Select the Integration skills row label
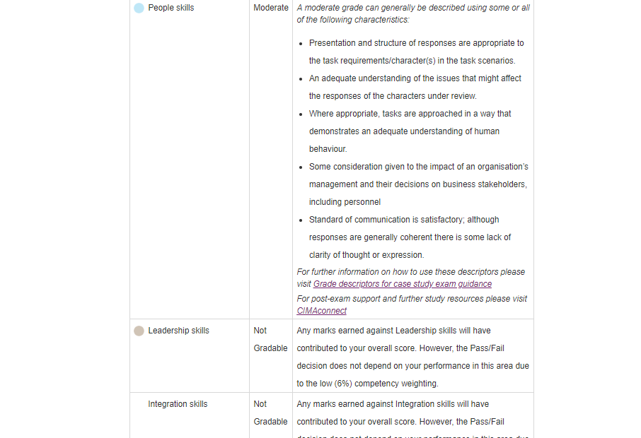The width and height of the screenshot is (641, 438). point(178,404)
